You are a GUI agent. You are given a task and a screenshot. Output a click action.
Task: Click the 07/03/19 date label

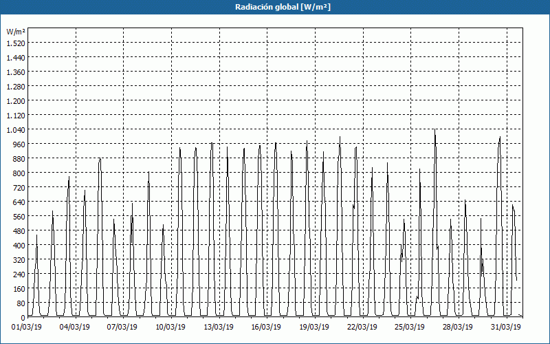tap(122, 327)
